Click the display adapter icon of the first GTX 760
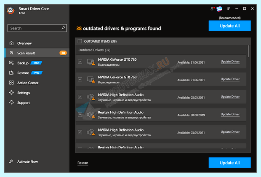This screenshot has height=177, width=261. (91, 62)
